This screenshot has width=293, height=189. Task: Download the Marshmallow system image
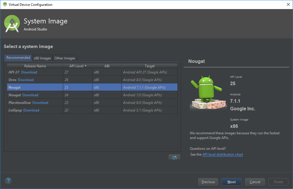pyautogui.click(x=40, y=102)
